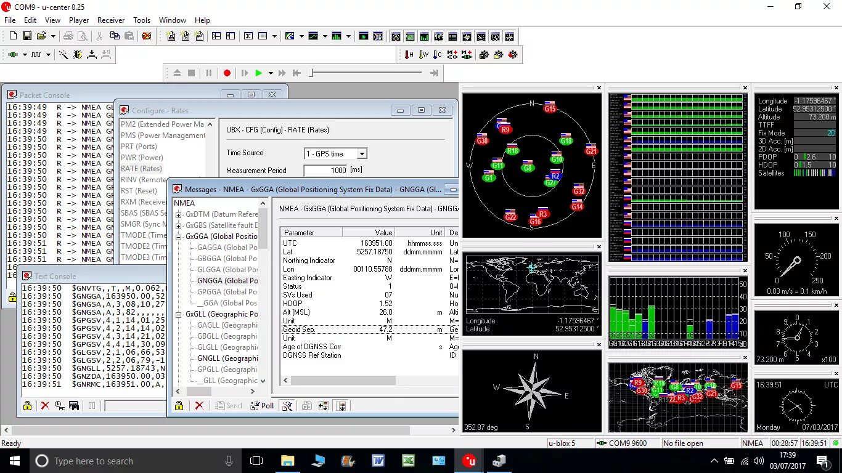Click the auto-poll icon next to Poll
The height and width of the screenshot is (473, 842).
pyautogui.click(x=287, y=406)
